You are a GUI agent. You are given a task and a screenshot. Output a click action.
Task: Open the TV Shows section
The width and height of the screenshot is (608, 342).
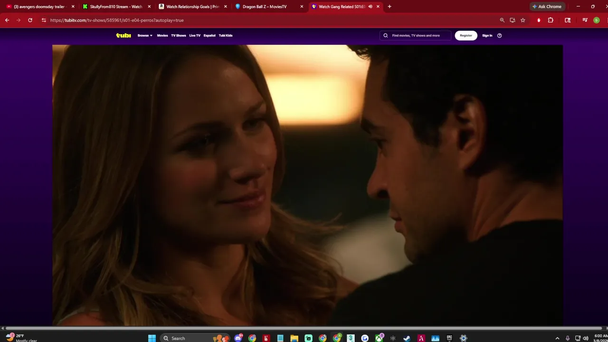point(179,36)
